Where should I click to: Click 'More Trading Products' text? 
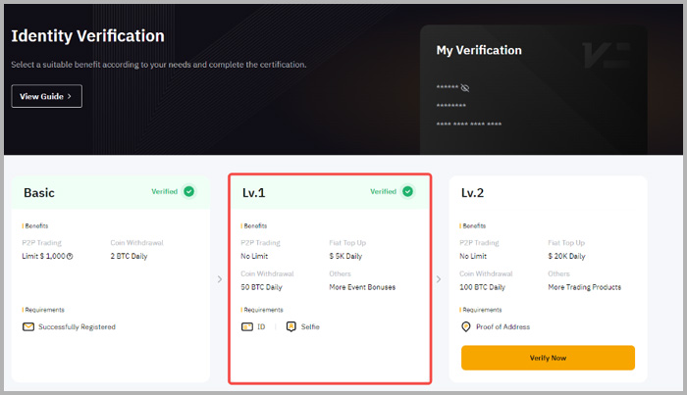coord(585,287)
